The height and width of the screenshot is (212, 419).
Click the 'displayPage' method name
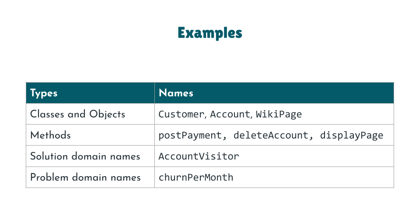tap(351, 136)
